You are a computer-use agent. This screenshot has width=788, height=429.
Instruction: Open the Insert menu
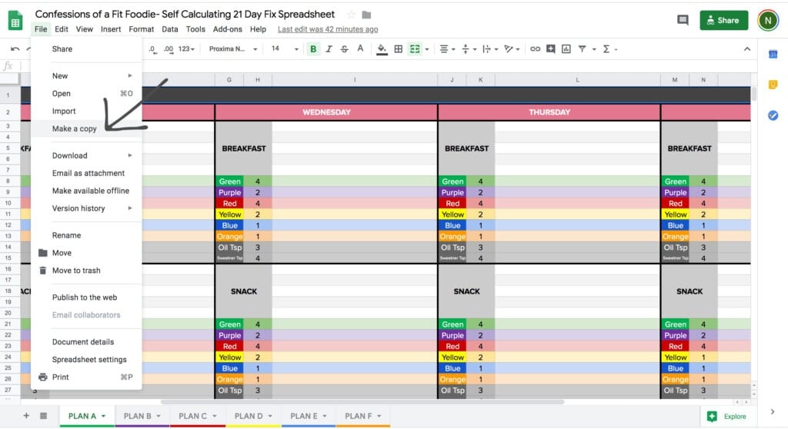111,29
